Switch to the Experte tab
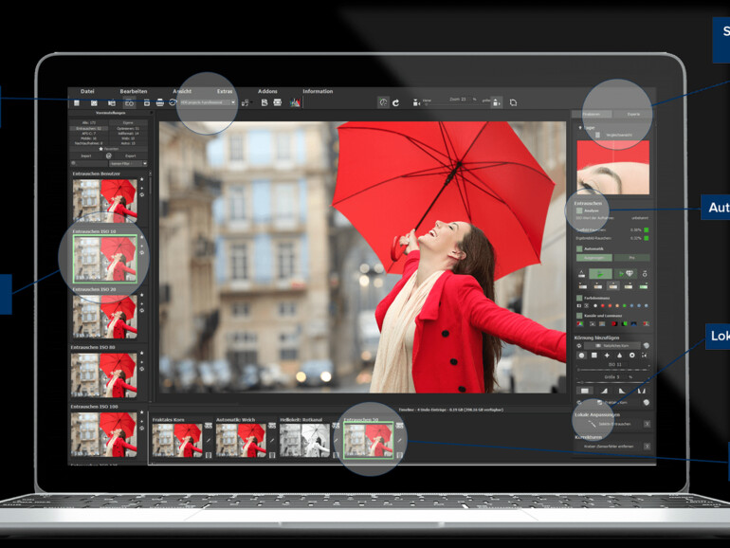 pyautogui.click(x=633, y=114)
